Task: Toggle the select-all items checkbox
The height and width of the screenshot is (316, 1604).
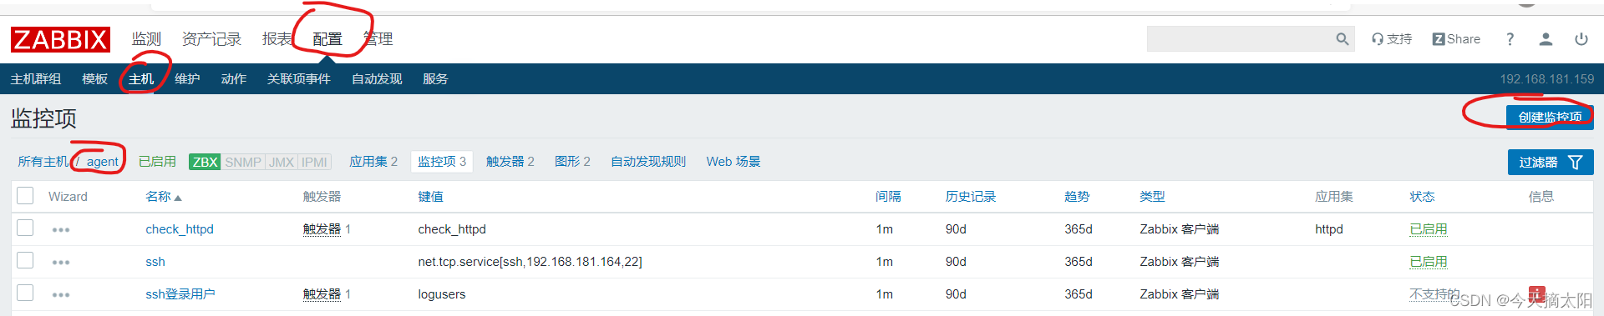Action: tap(25, 196)
